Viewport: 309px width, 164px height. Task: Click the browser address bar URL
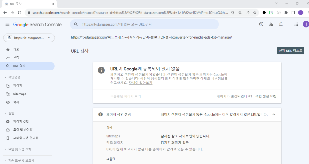[130, 13]
